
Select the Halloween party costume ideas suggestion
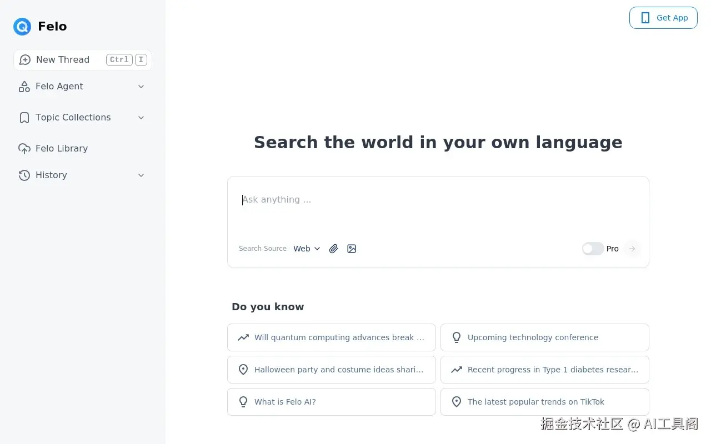coord(332,370)
